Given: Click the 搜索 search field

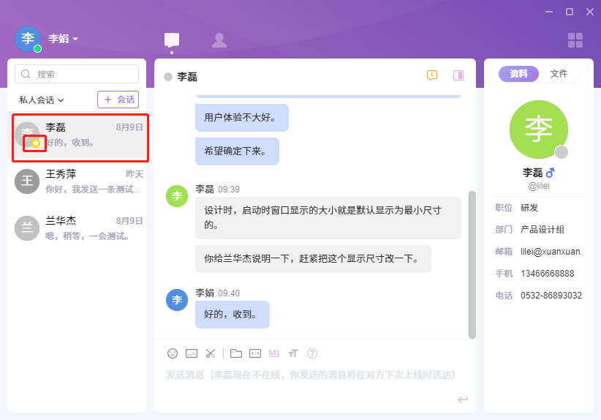Looking at the screenshot, I should click(x=77, y=74).
